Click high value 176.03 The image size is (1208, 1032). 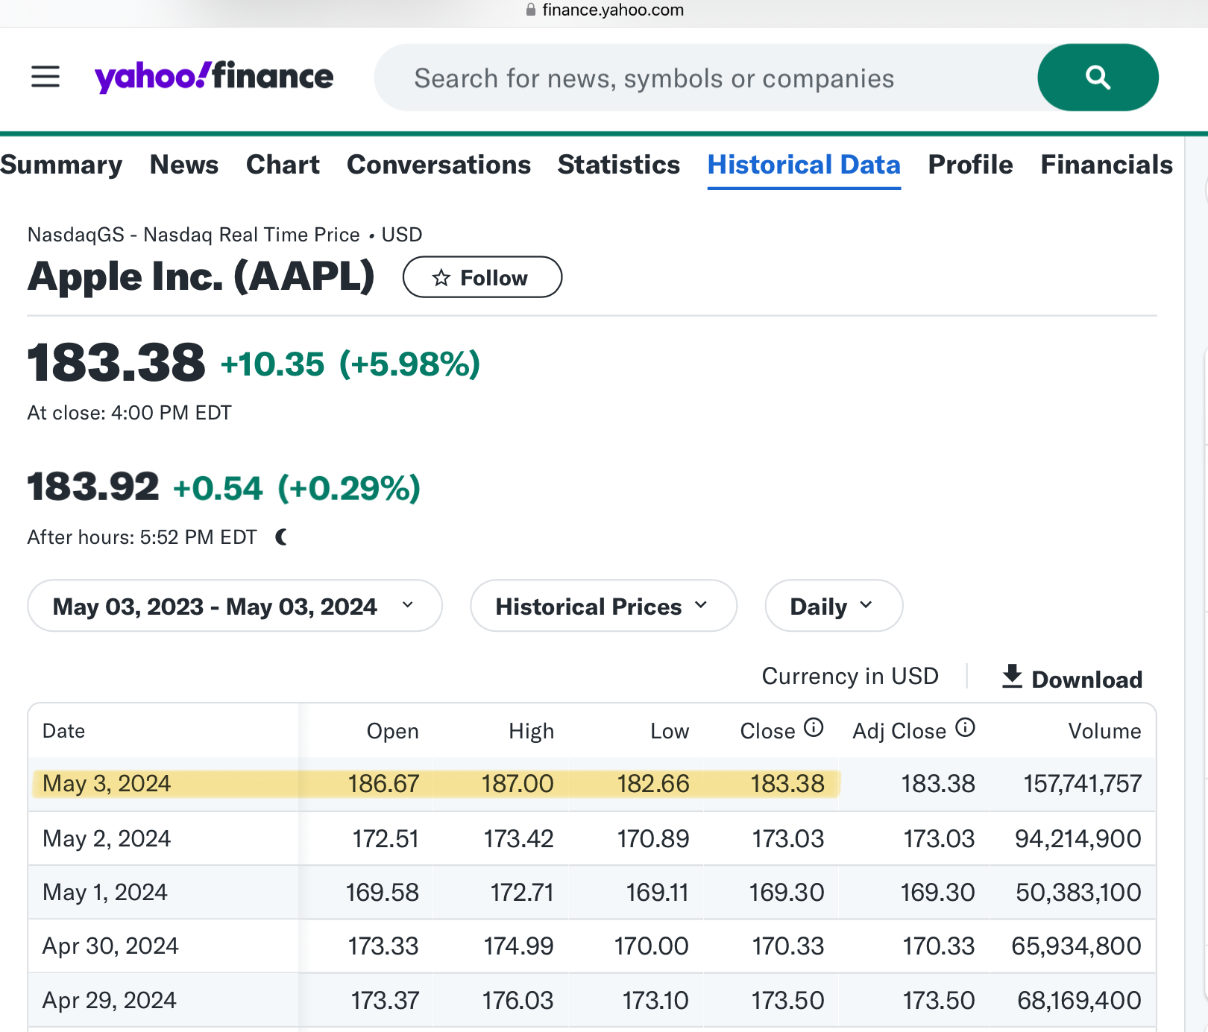click(x=518, y=1000)
